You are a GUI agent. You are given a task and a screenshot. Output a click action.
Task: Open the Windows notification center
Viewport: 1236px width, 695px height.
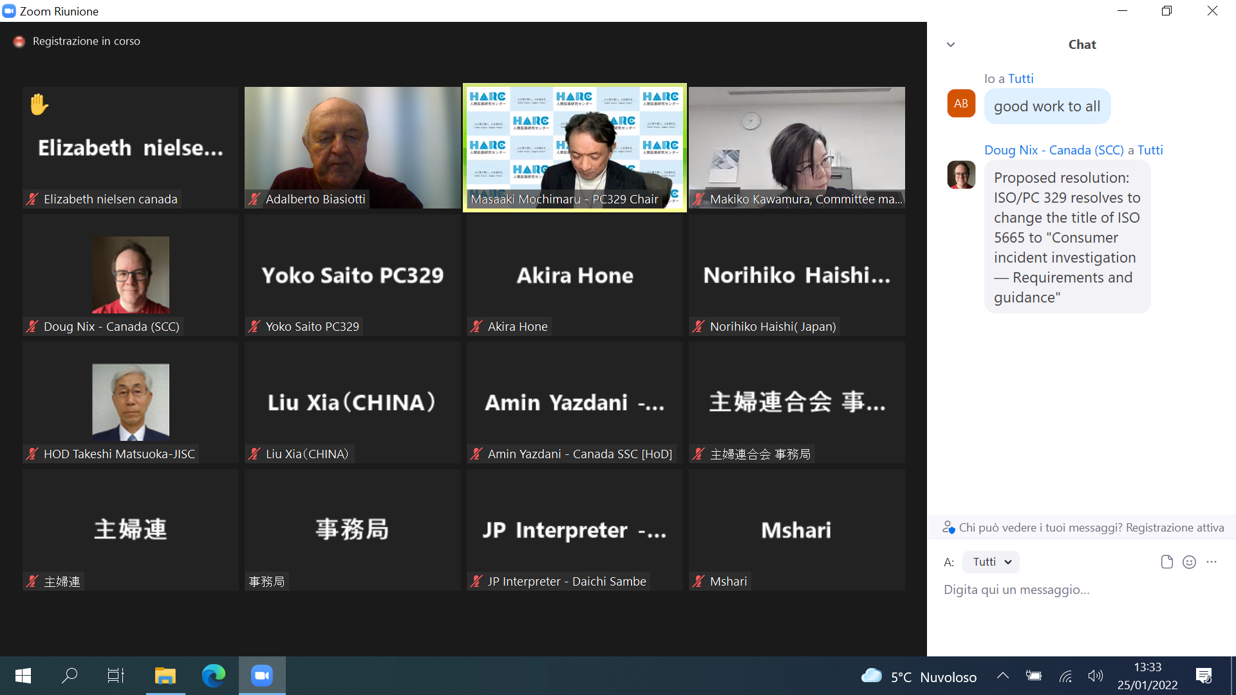pyautogui.click(x=1203, y=676)
